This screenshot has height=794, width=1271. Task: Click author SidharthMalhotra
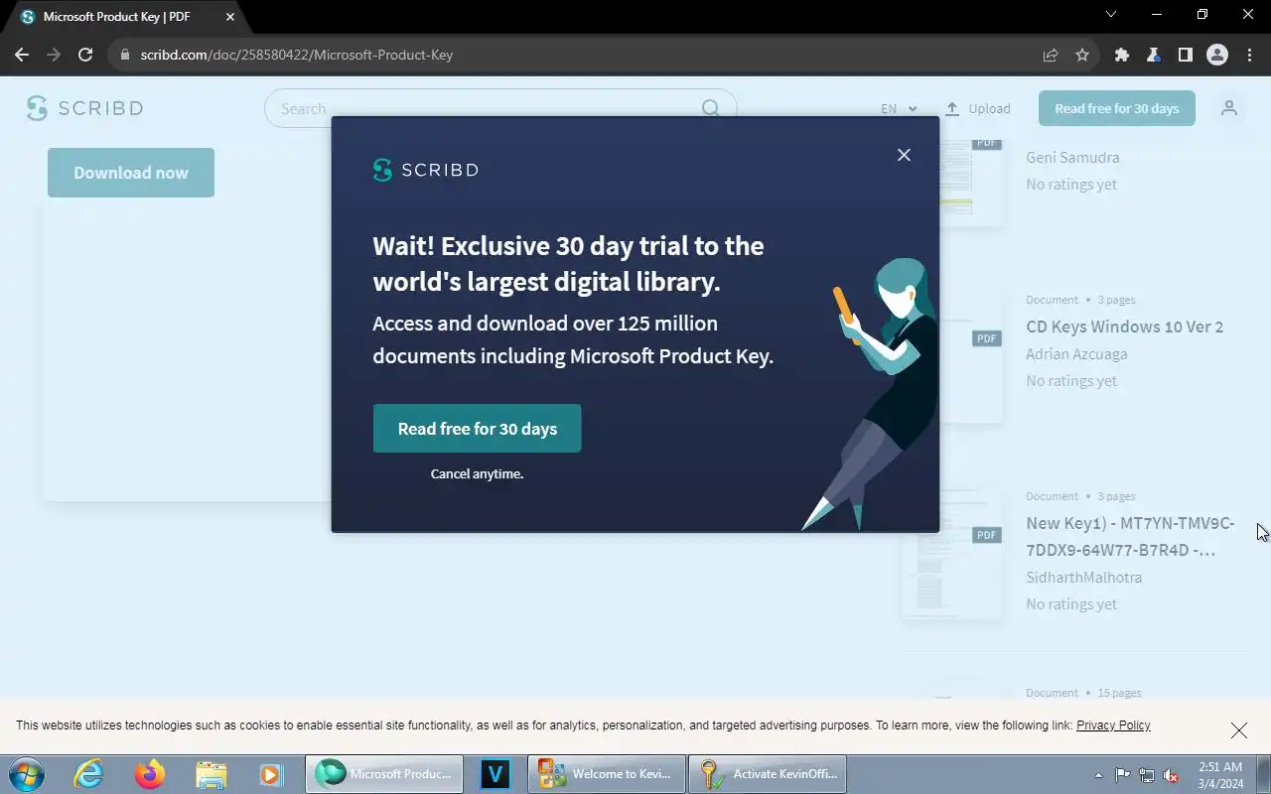pyautogui.click(x=1083, y=578)
